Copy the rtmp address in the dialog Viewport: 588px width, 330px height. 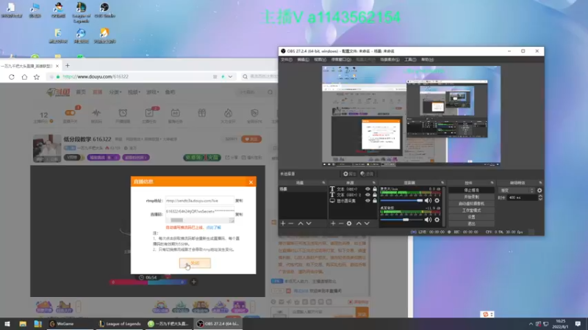[x=239, y=201]
